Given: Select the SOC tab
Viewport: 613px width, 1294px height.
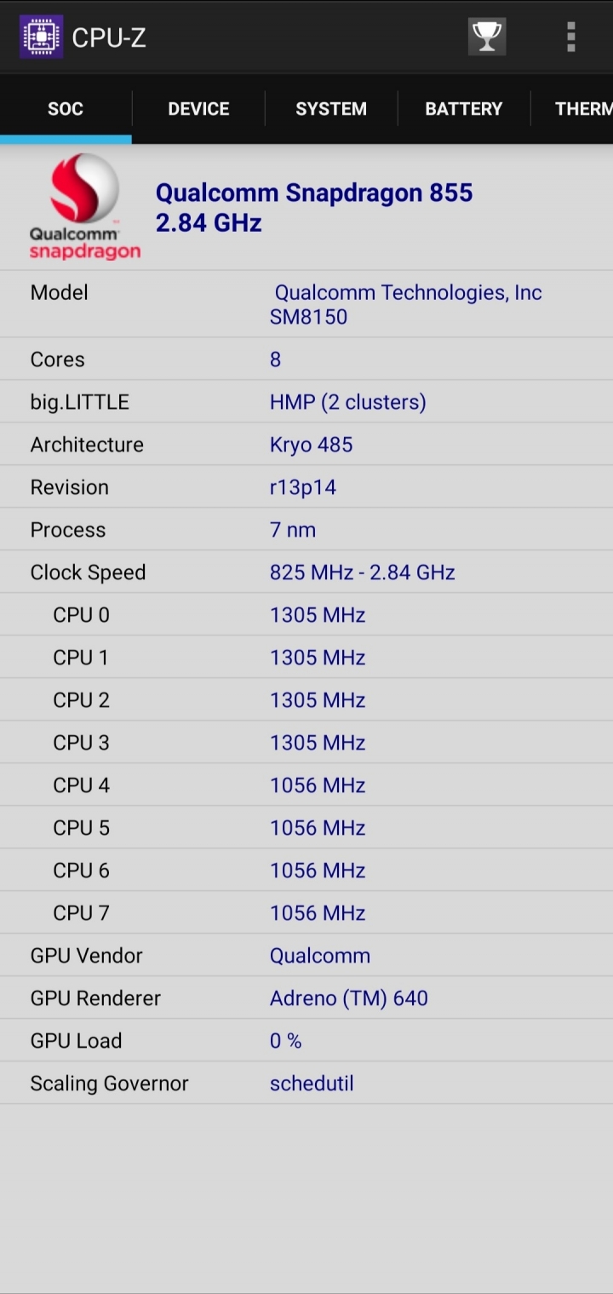Looking at the screenshot, I should click(x=66, y=109).
